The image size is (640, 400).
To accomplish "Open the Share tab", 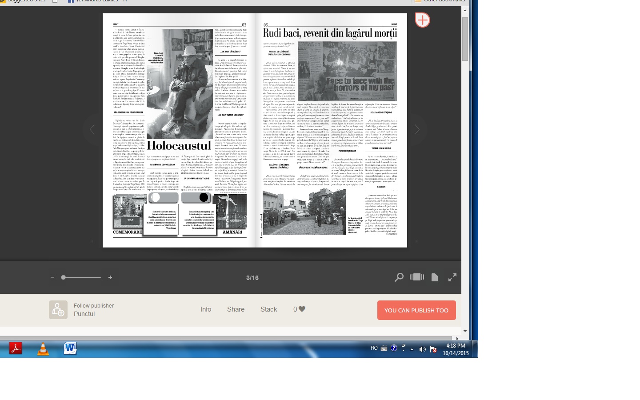I will coord(236,309).
